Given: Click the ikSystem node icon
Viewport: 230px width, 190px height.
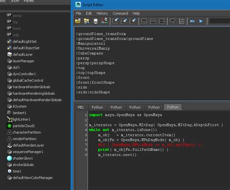Looking at the screenshot, I should (9, 106).
